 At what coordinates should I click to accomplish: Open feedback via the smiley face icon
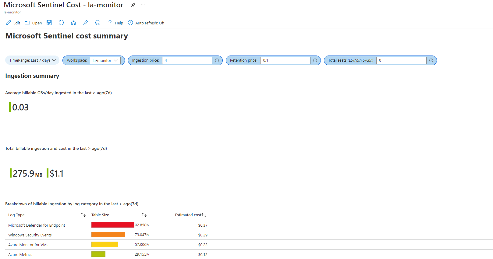point(98,23)
